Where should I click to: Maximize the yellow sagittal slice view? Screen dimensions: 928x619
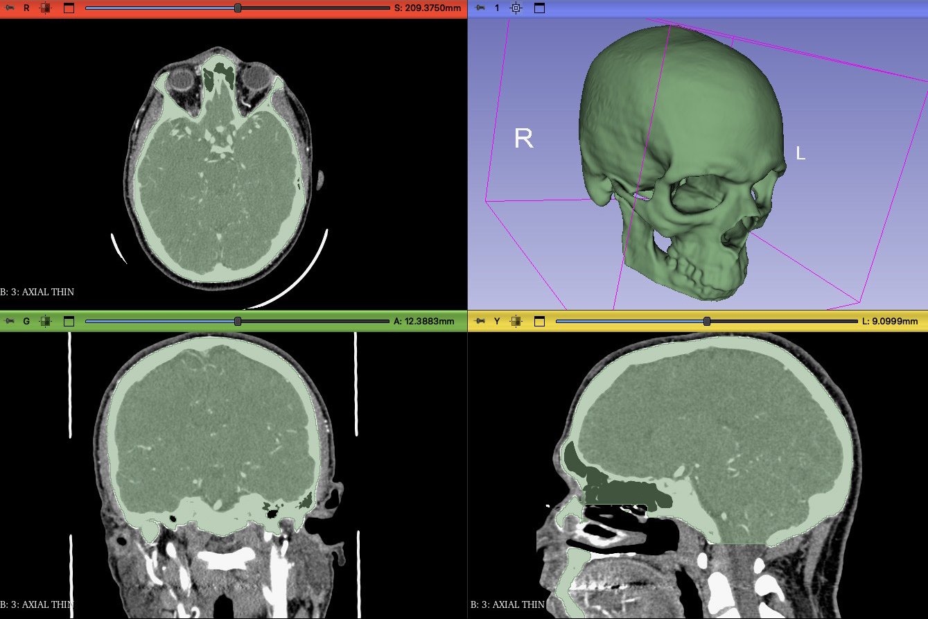click(539, 321)
